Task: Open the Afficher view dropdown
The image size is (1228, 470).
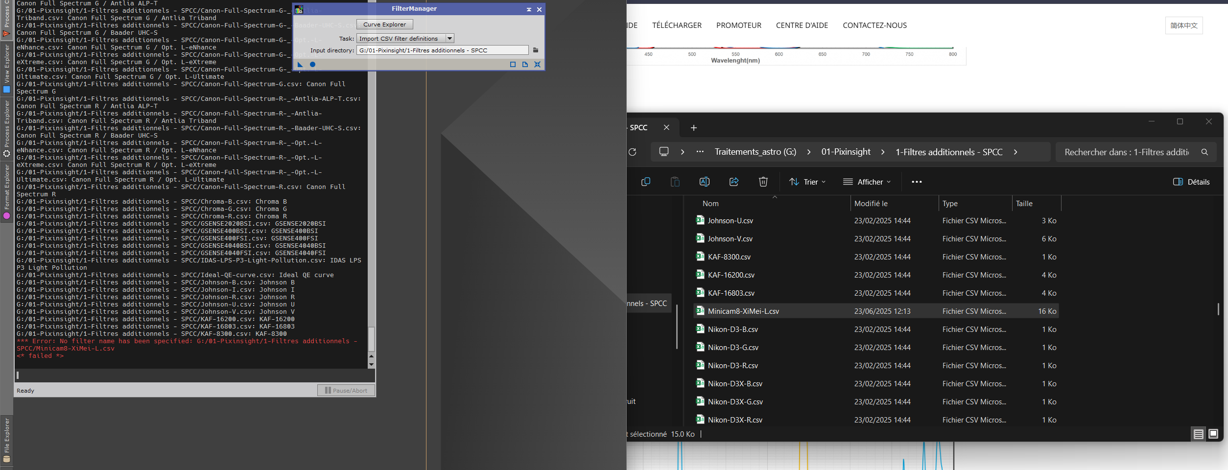Action: pyautogui.click(x=867, y=182)
